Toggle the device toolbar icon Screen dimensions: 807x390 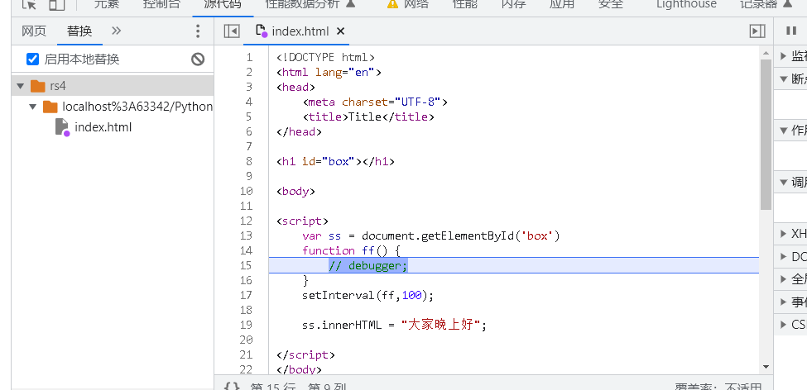56,4
